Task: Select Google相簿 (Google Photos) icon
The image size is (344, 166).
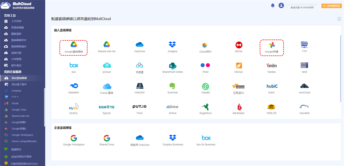Action: (x=272, y=48)
